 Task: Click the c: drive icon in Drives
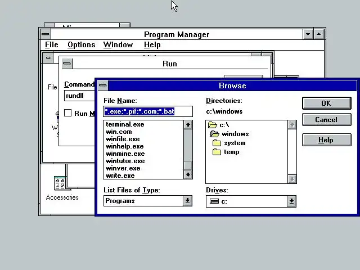pos(214,201)
